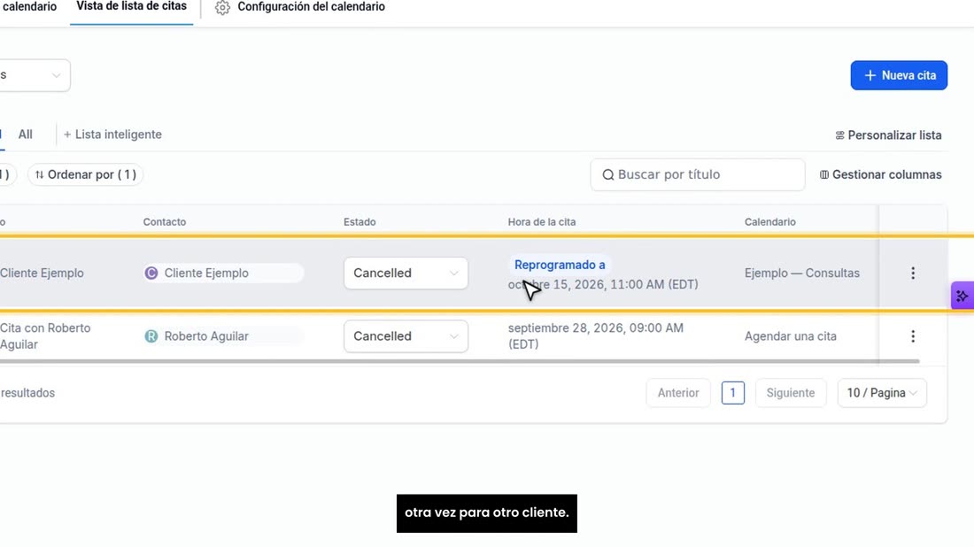Click the Hora de la cita column header

click(x=542, y=222)
